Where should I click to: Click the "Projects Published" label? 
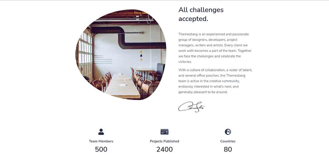[164, 141]
